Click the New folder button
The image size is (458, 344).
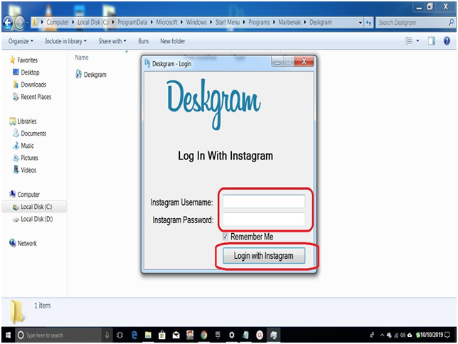172,41
